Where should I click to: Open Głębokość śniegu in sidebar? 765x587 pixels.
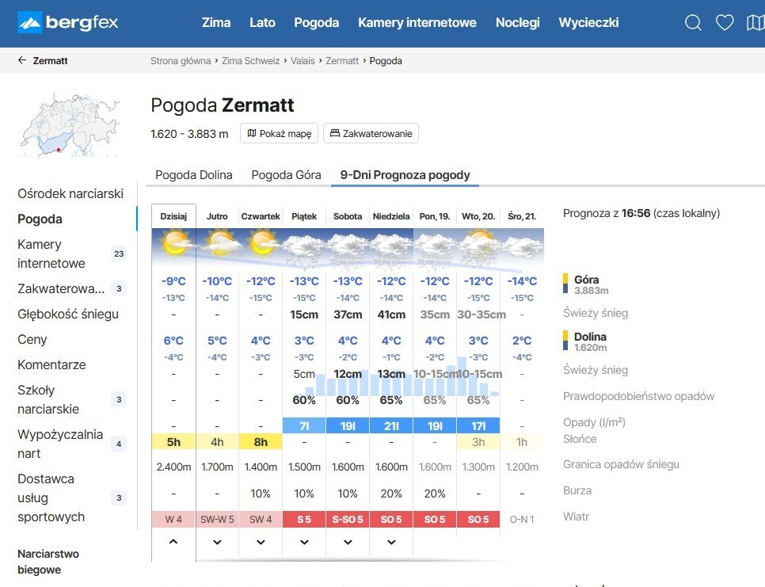click(x=68, y=314)
